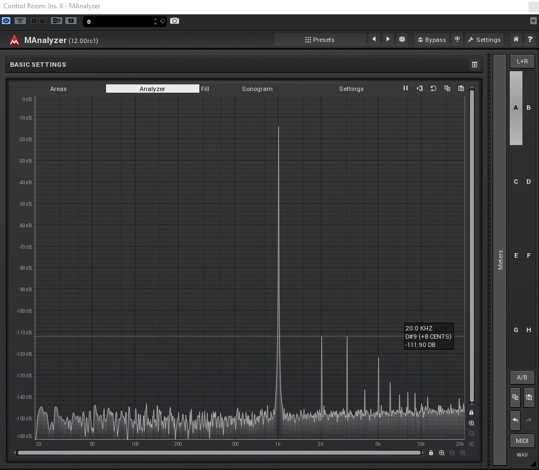Viewport: 539px width, 470px height.
Task: Open the analyzer Settings tab
Action: tap(351, 89)
